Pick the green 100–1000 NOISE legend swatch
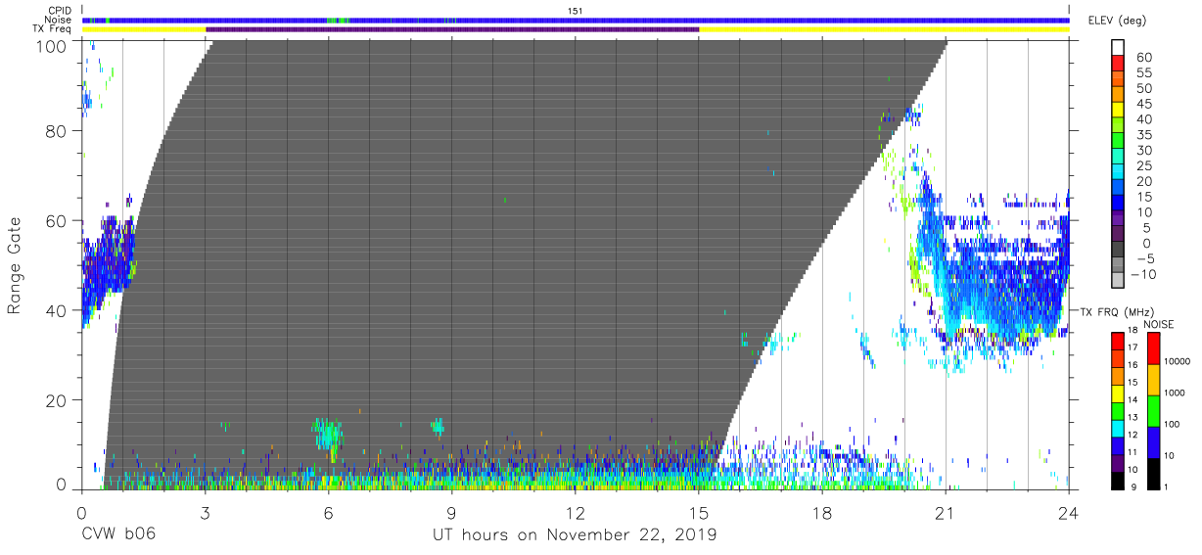The image size is (1202, 555). pos(1153,409)
